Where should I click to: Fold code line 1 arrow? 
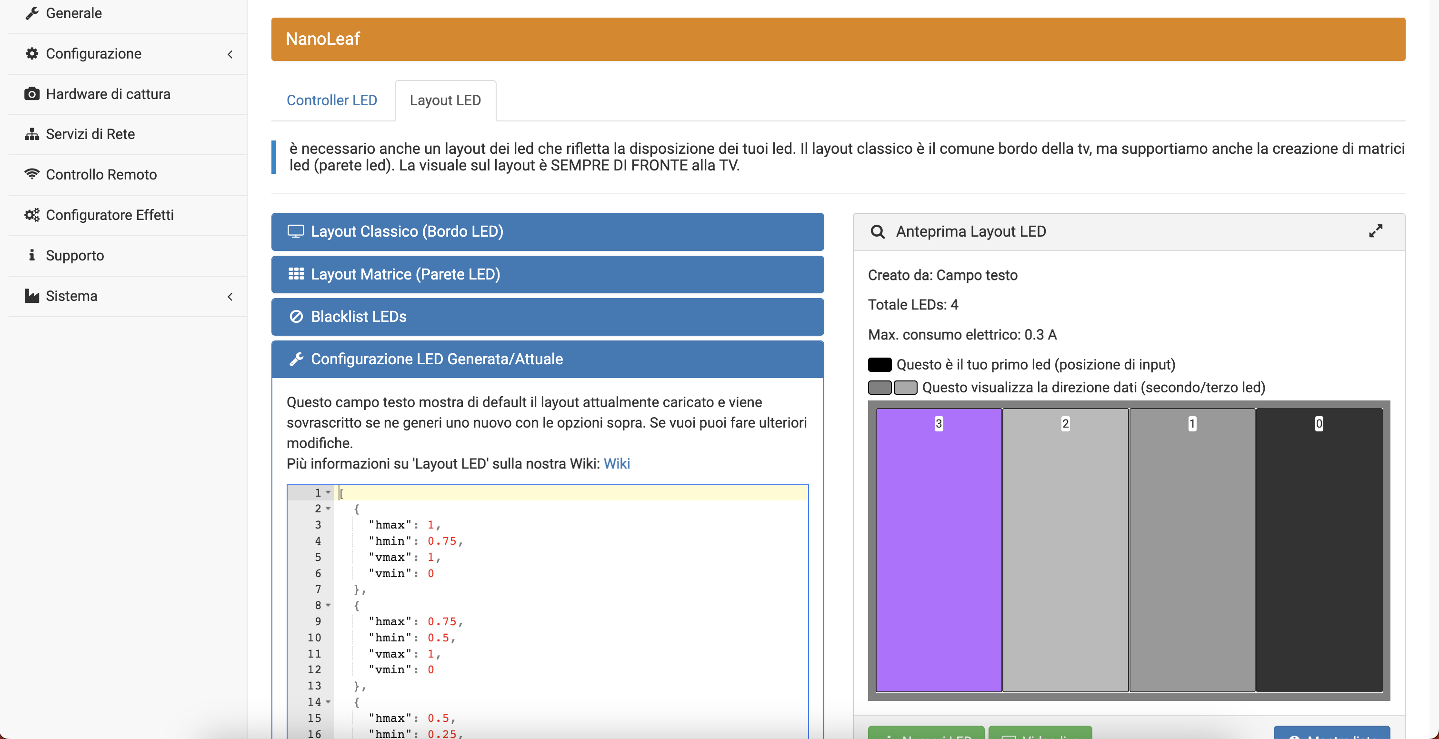[328, 493]
